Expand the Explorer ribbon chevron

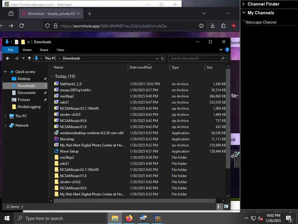point(221,50)
